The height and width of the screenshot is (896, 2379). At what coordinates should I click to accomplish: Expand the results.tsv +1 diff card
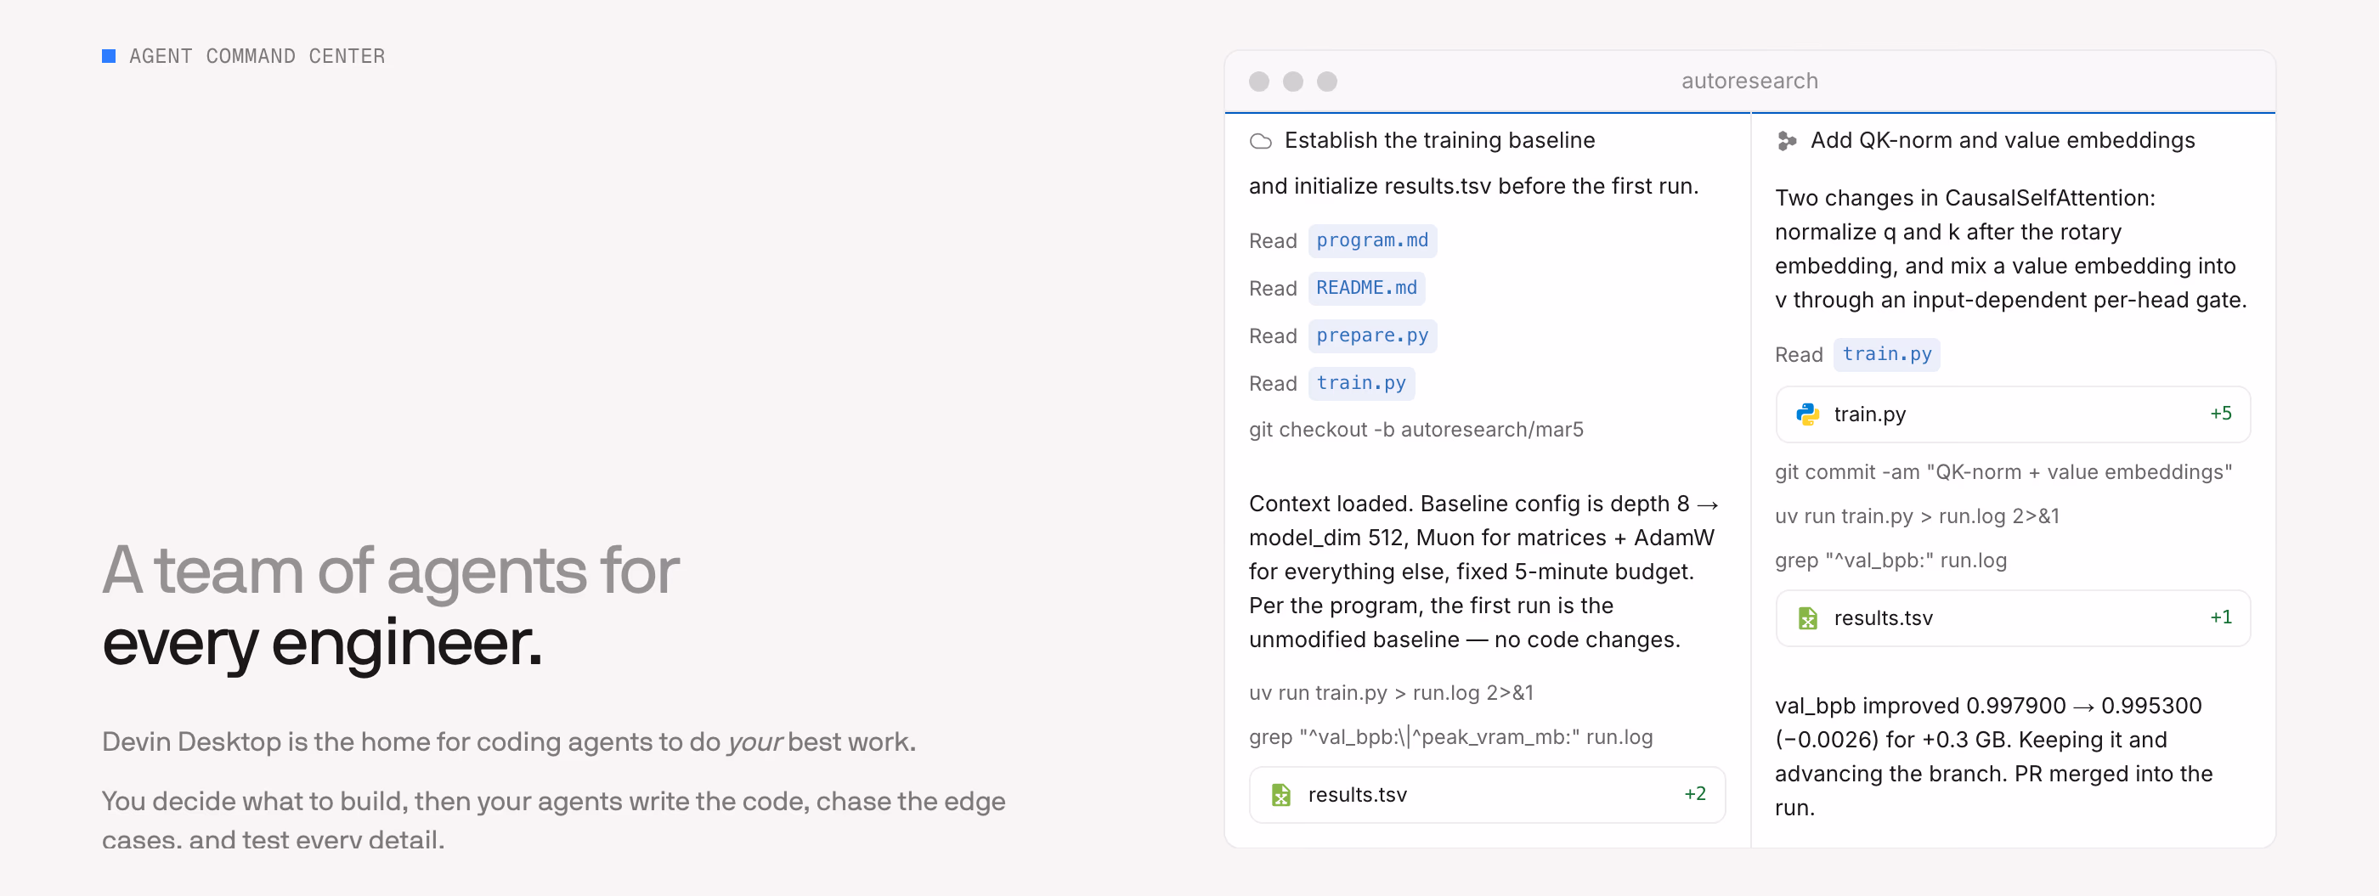click(2014, 618)
